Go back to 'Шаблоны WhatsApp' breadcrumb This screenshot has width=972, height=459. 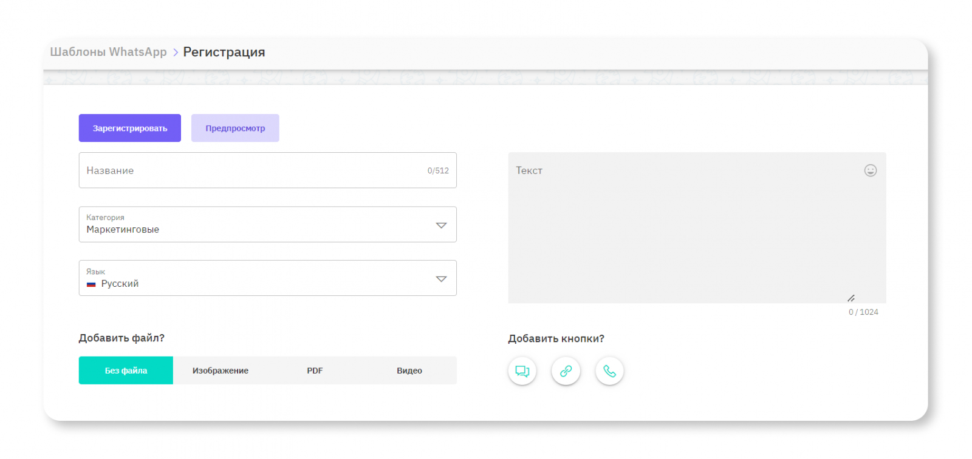click(108, 52)
